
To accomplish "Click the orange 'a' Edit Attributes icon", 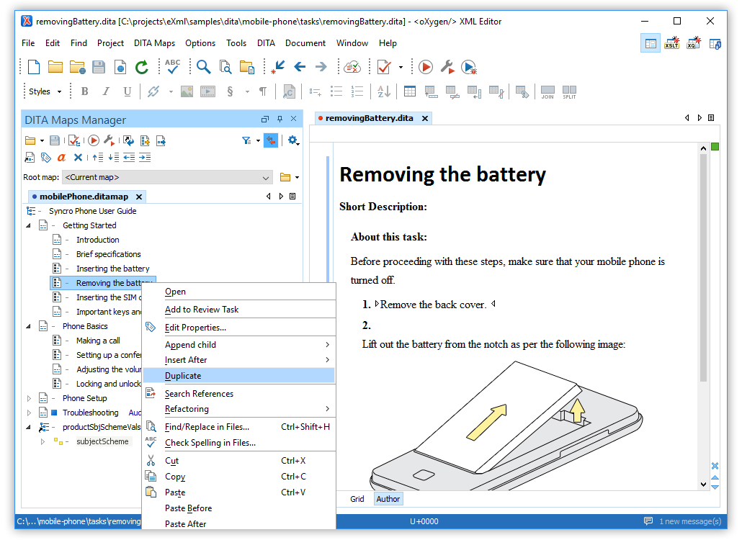I will tap(61, 158).
